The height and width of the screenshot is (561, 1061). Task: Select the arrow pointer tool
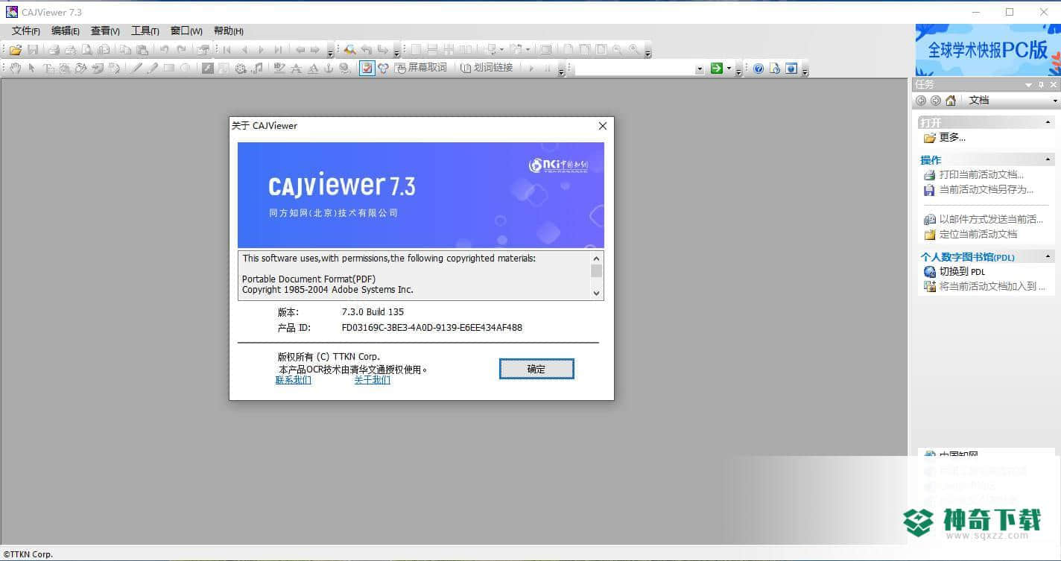31,68
